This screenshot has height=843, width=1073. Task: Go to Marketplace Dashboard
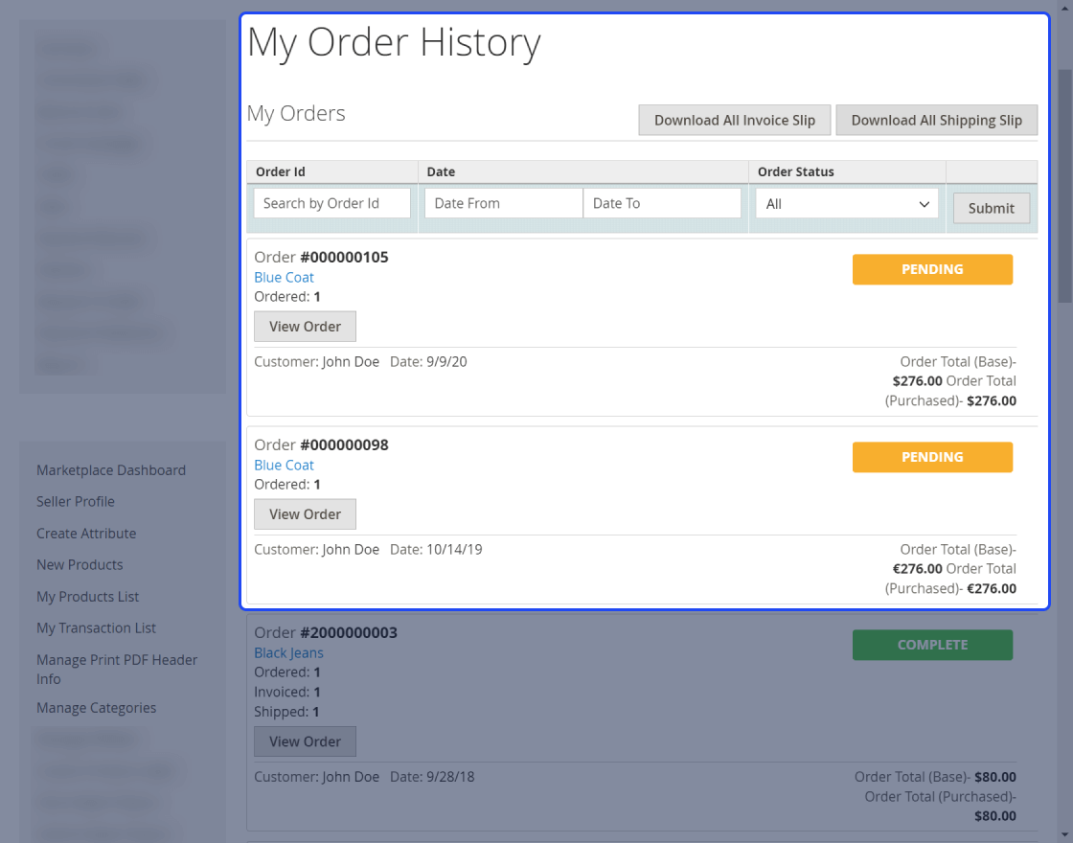111,470
